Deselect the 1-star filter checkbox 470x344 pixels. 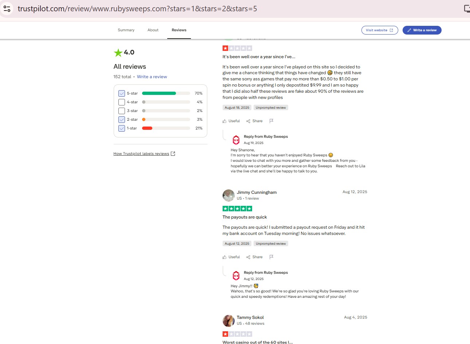pyautogui.click(x=122, y=128)
